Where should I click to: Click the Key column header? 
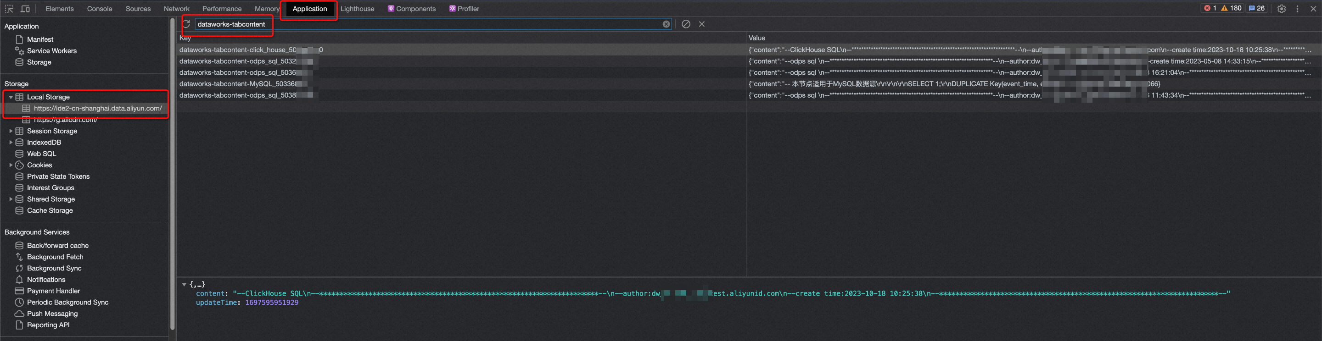461,38
